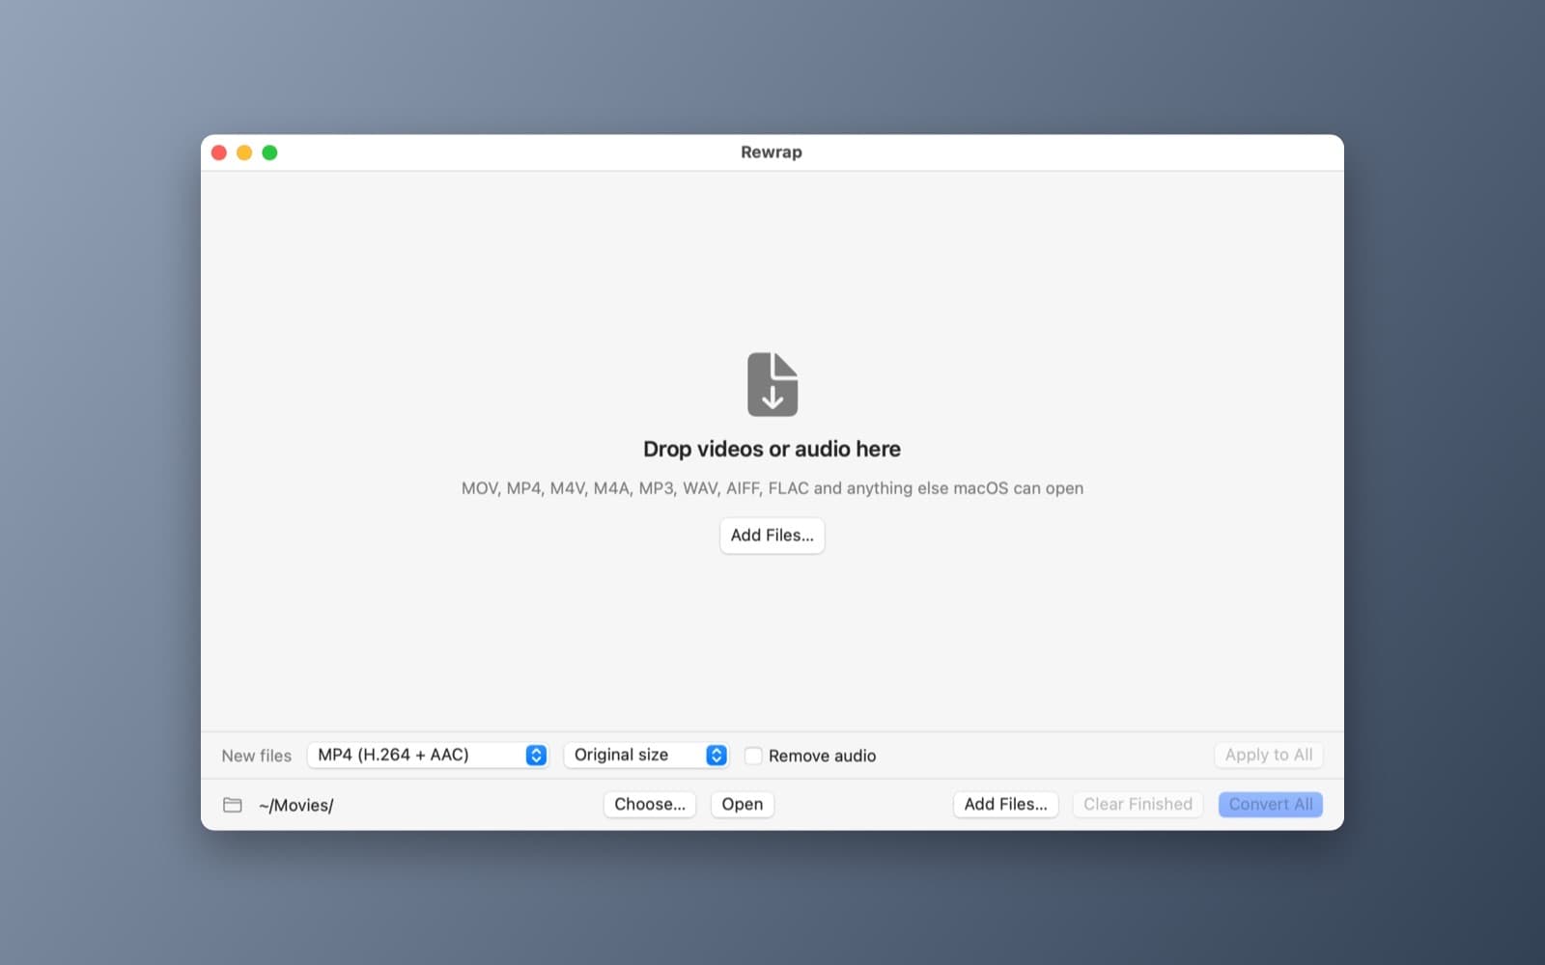Click the bottom bar Add Files... button
Viewport: 1545px width, 965px height.
click(x=1005, y=804)
